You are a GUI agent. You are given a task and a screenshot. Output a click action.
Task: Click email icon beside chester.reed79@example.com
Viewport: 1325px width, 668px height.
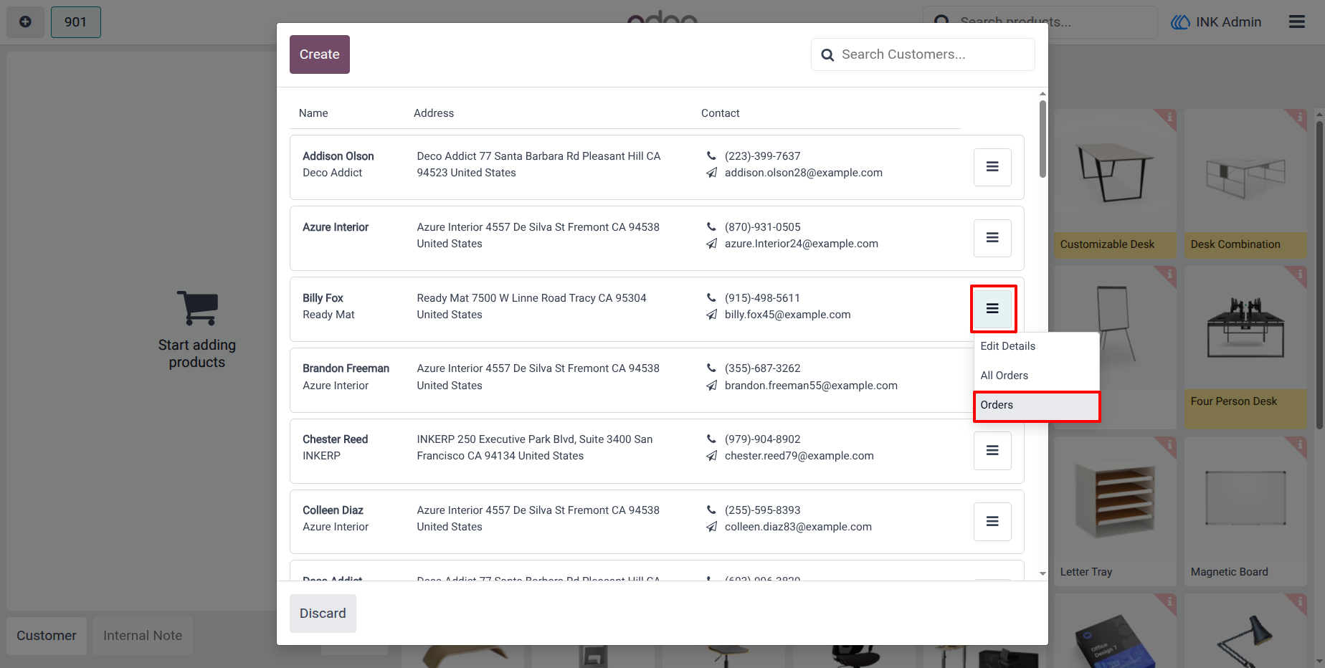(711, 456)
